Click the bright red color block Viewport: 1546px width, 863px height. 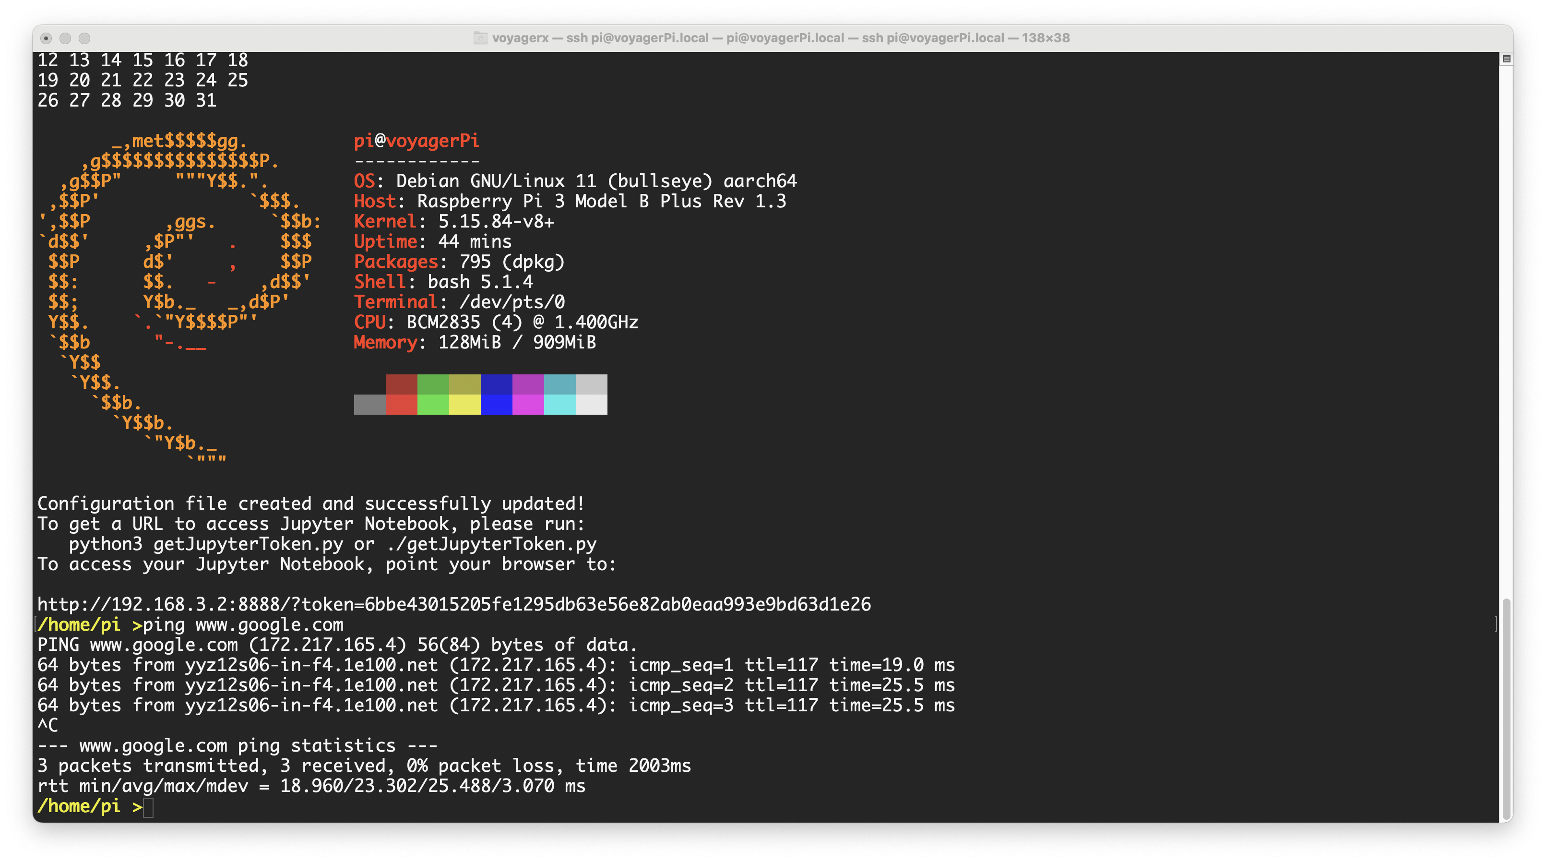click(x=402, y=405)
